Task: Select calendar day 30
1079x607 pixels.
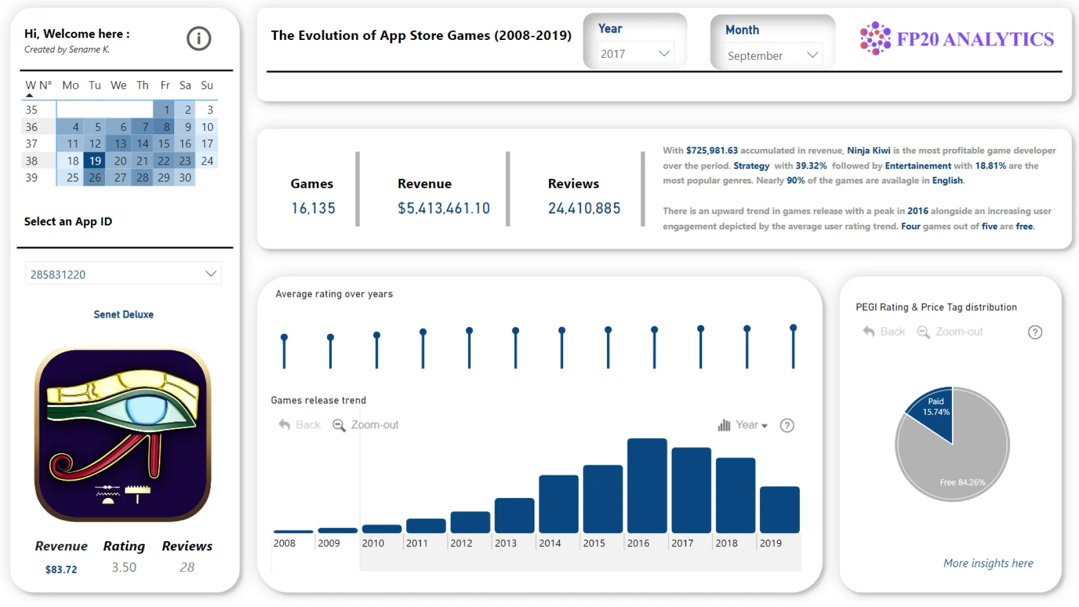Action: [185, 178]
